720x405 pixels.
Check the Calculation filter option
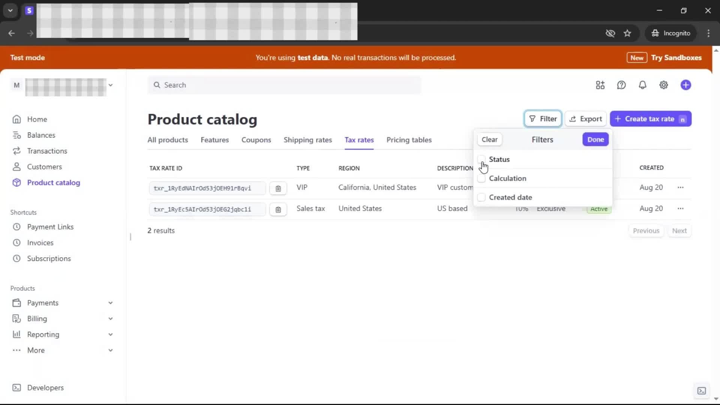pyautogui.click(x=481, y=178)
